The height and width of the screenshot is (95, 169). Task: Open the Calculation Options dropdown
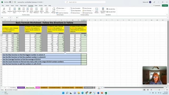(103, 10)
